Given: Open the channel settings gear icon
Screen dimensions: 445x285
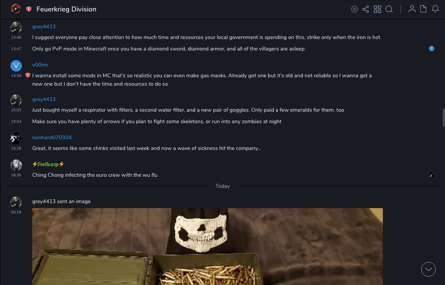Looking at the screenshot, I should click(x=354, y=9).
